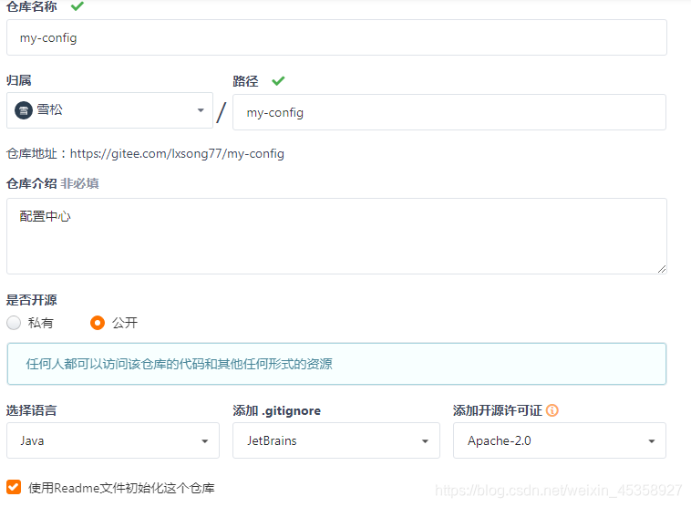Toggle the 使用Readme文件初始化这个仓库 checkbox
The height and width of the screenshot is (507, 691).
tap(14, 487)
